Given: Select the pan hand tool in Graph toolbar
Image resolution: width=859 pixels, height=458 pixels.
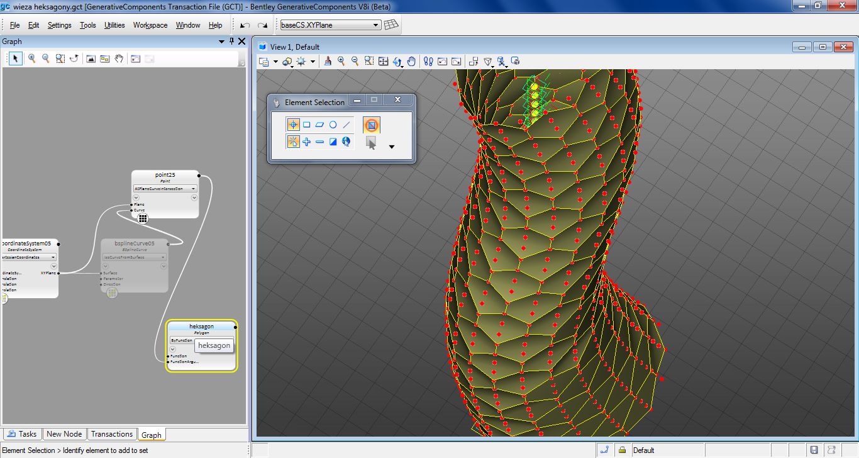Looking at the screenshot, I should 118,59.
